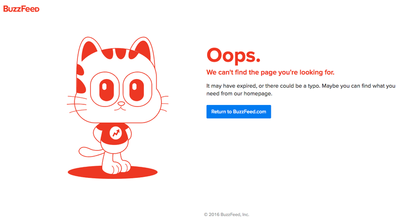The image size is (405, 224).
Task: Click the whiskers on the cat's right cheek
Action: click(x=164, y=103)
